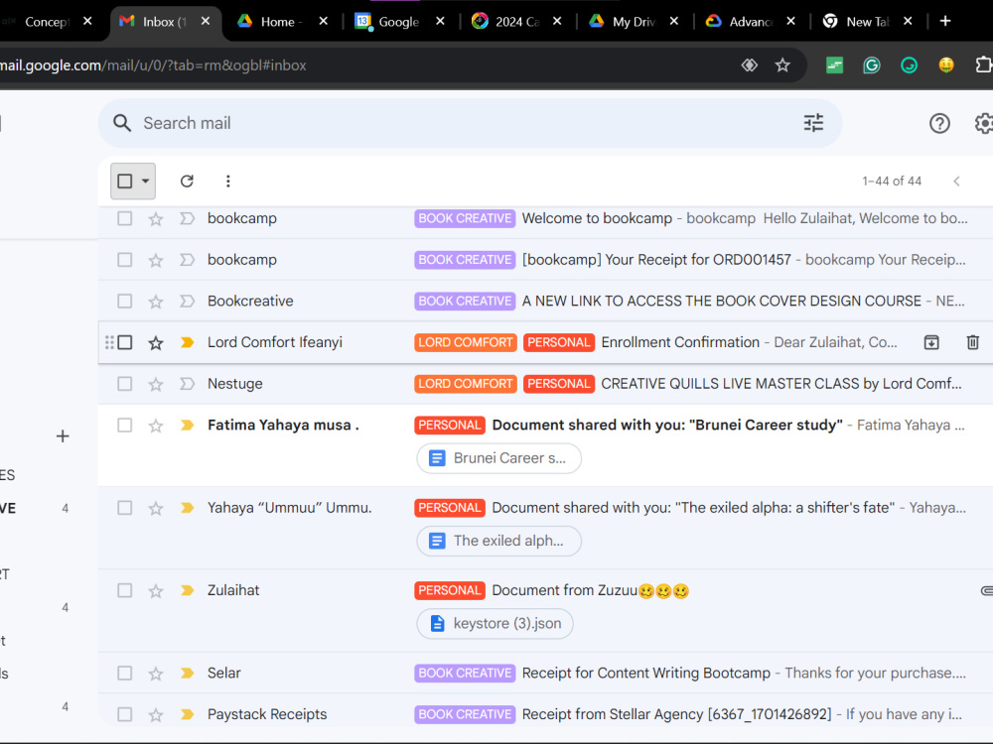This screenshot has width=993, height=744.
Task: Bookmark this page with the star icon
Action: click(x=782, y=64)
